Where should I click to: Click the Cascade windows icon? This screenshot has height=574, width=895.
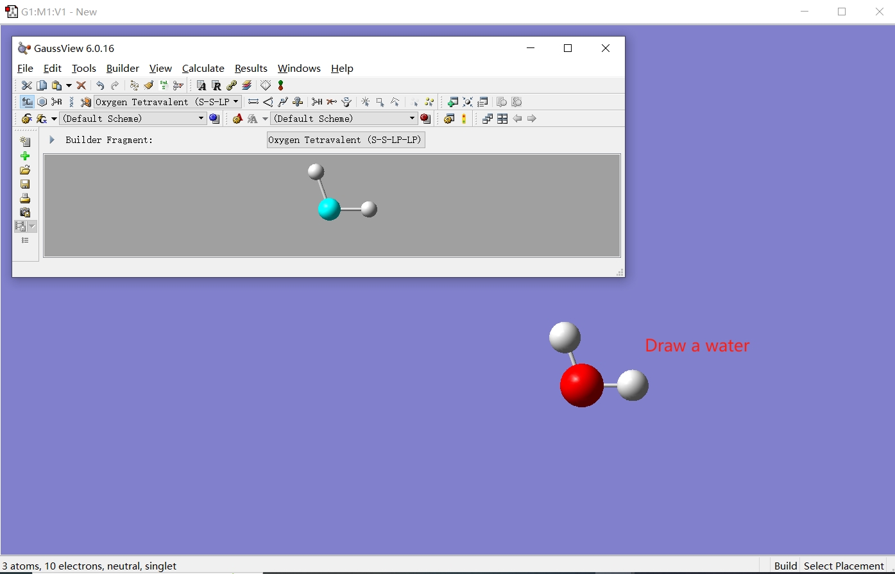coord(488,119)
